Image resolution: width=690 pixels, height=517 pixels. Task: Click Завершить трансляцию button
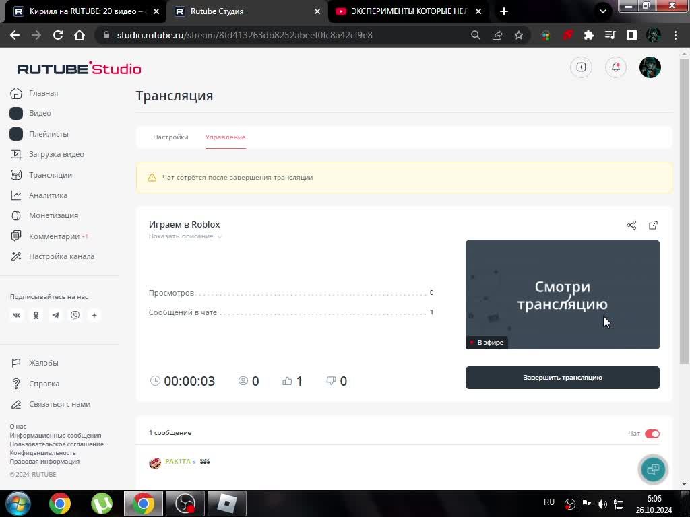point(563,378)
